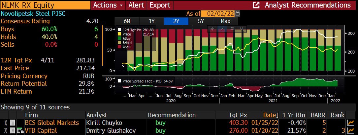Click Price Spread legend swatch in lower chart
Viewport: 358px width, 135px height.
tap(119, 81)
